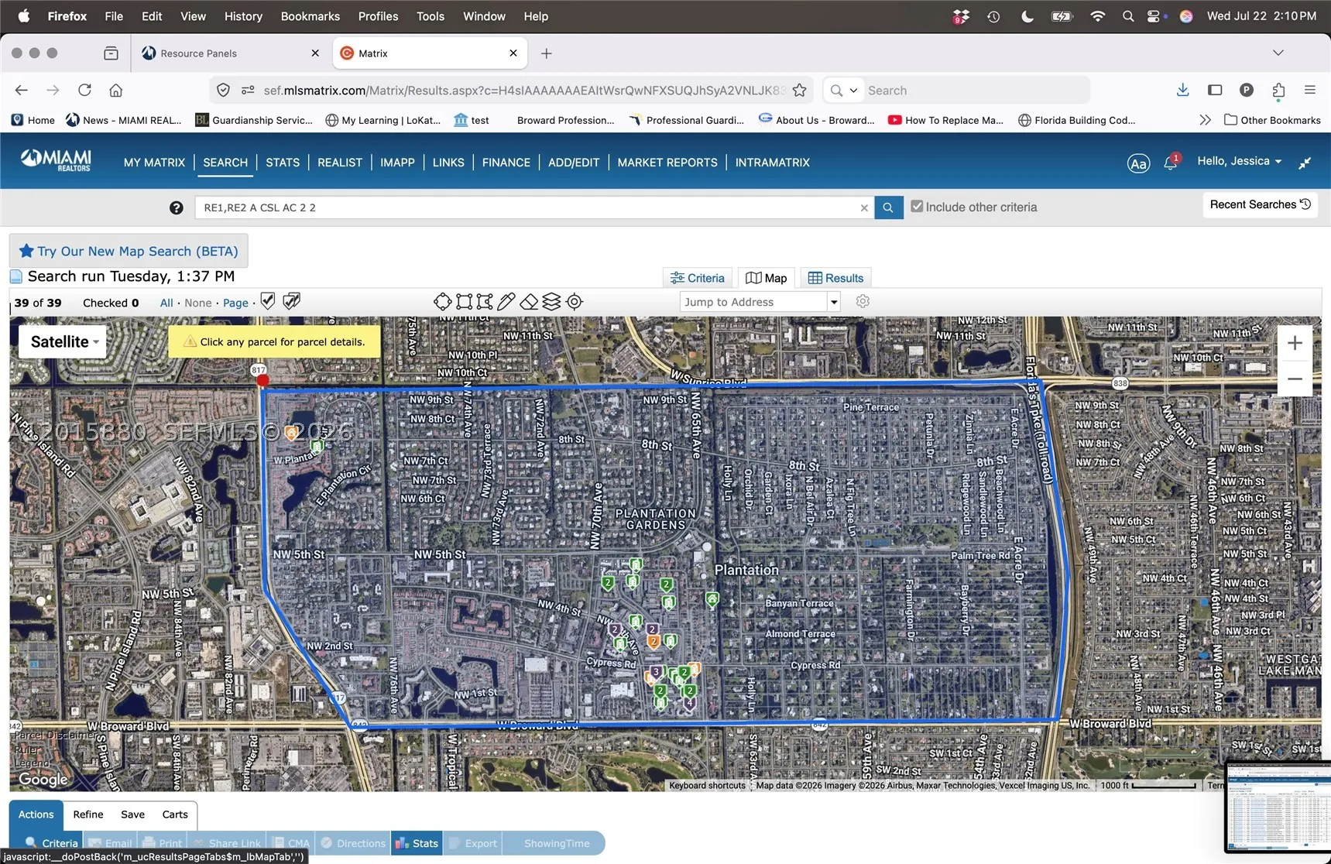Toggle Include other criteria checkbox
This screenshot has width=1331, height=864.
point(917,207)
